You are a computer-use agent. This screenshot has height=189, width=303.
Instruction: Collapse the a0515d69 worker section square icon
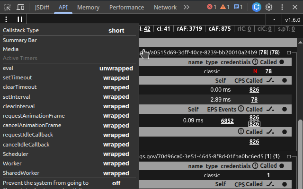click(x=289, y=52)
